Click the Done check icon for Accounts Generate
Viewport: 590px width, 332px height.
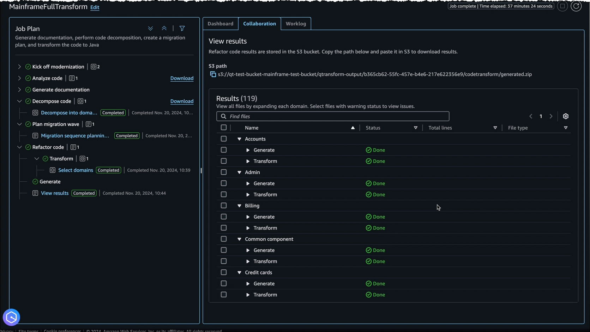369,150
